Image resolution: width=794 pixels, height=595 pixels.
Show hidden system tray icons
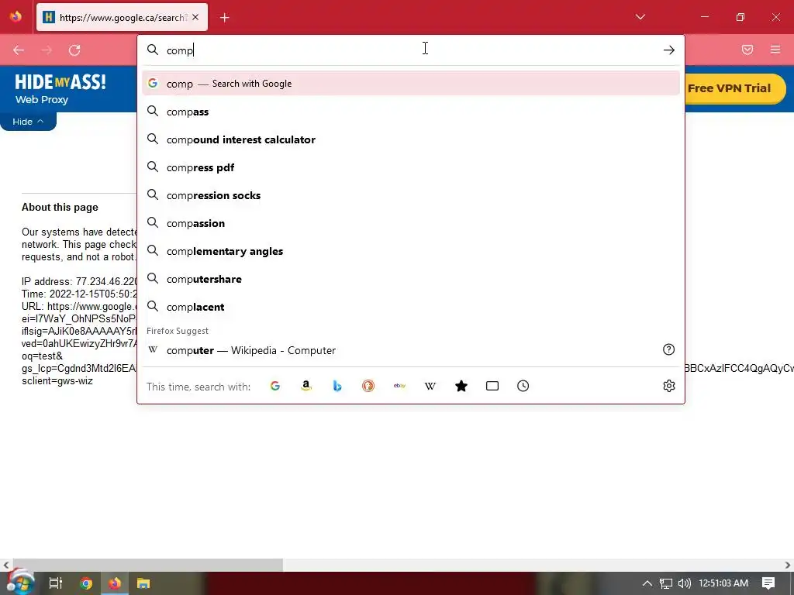point(647,583)
